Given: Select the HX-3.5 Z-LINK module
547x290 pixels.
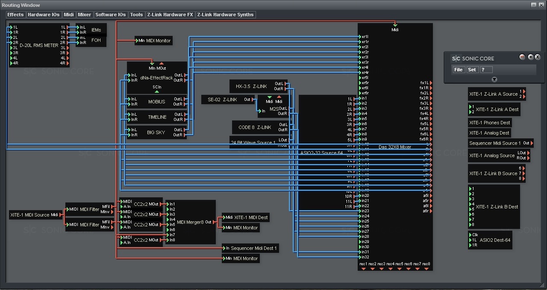Looking at the screenshot, I should 251,86.
